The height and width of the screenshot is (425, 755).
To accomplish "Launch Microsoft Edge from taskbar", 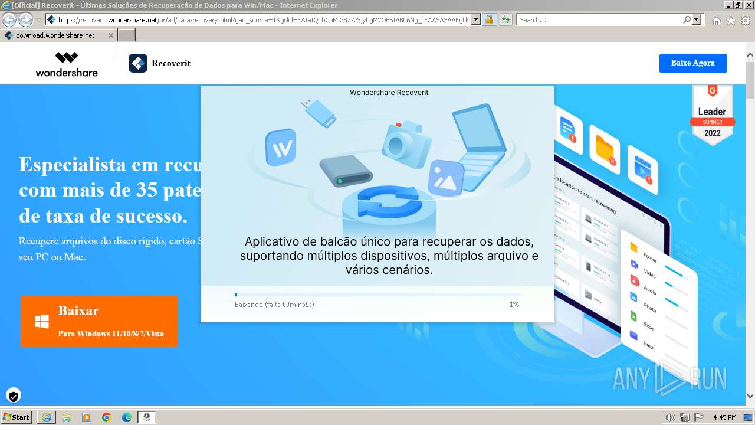I will pos(127,417).
